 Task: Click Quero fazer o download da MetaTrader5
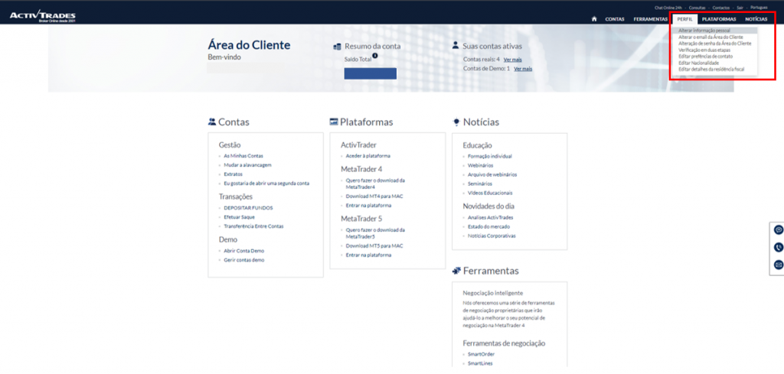coord(375,233)
